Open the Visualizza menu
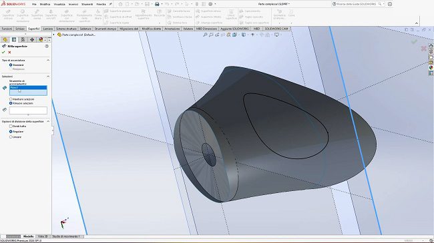 59,4
